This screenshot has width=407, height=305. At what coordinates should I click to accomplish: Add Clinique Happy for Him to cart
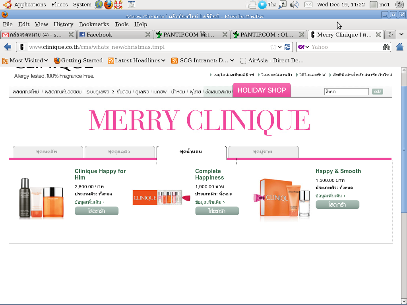(x=97, y=211)
